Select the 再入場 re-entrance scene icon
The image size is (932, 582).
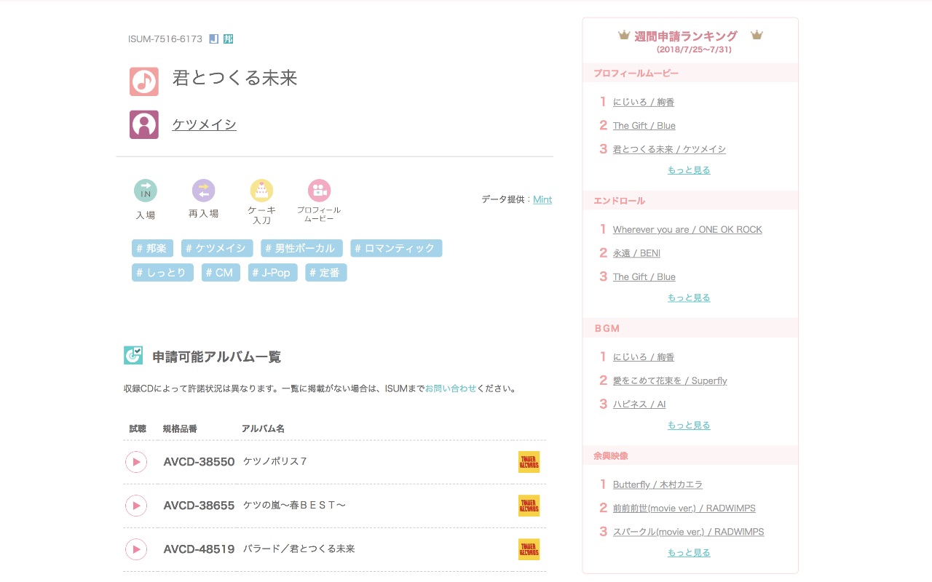coord(203,191)
